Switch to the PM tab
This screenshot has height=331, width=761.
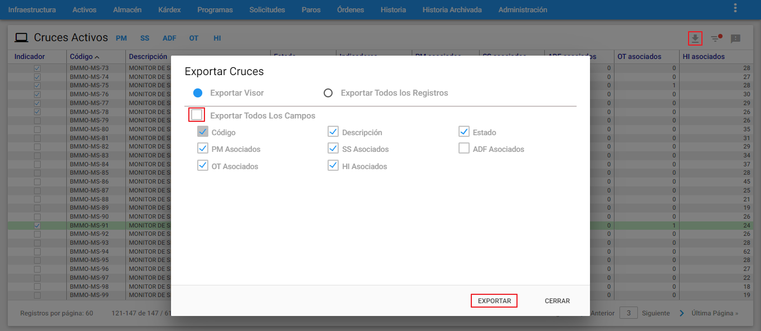point(121,38)
